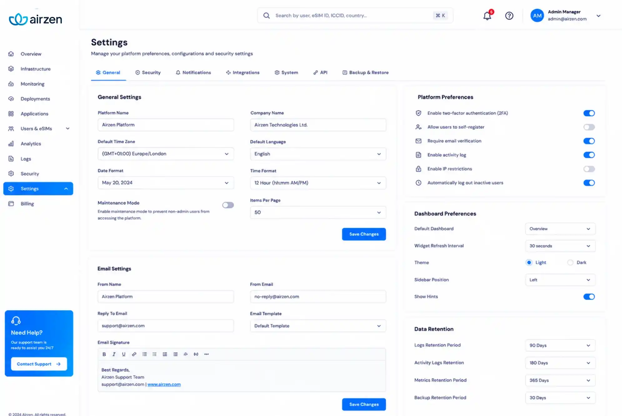Click the Contact Support button
Image resolution: width=622 pixels, height=416 pixels.
[x=39, y=364]
